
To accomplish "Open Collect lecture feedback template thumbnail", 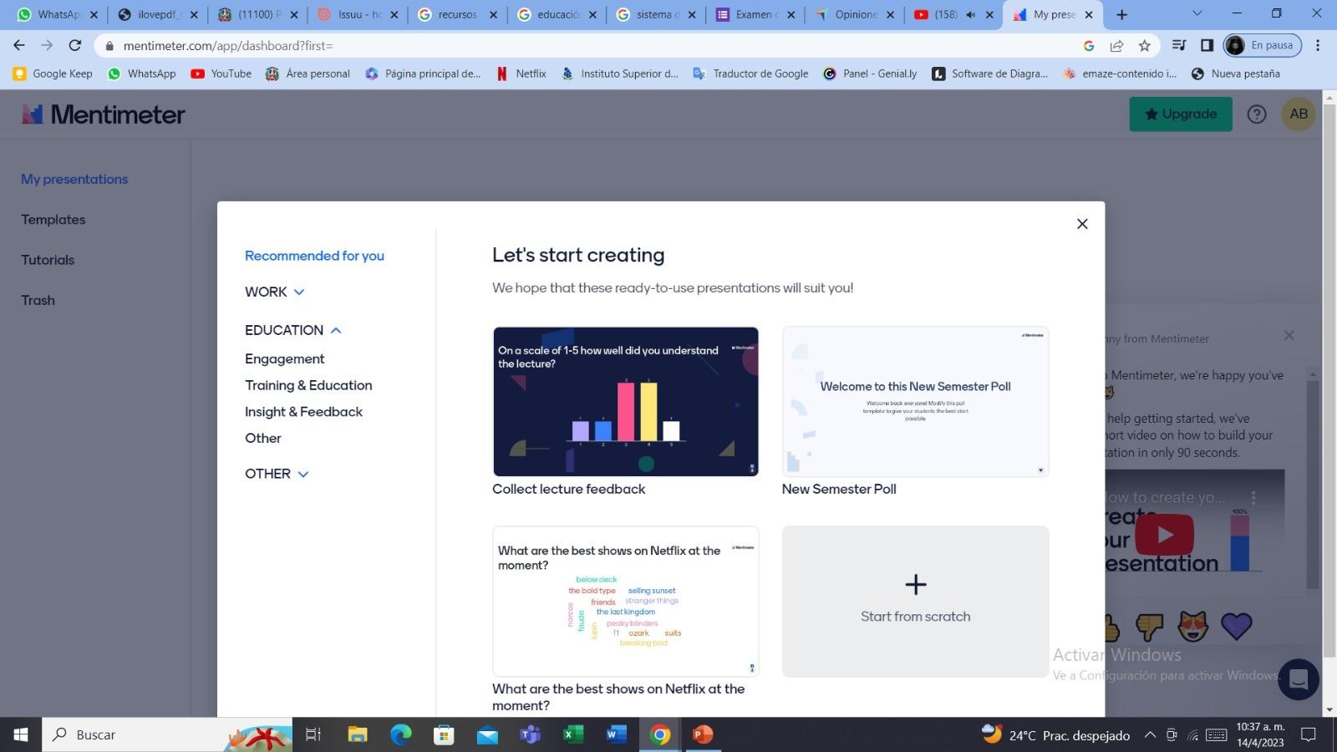I will 626,402.
